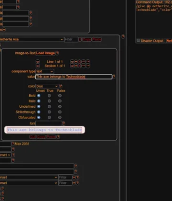172x201 pixels.
Task: Click help icon next to font field
Action: 64,123
